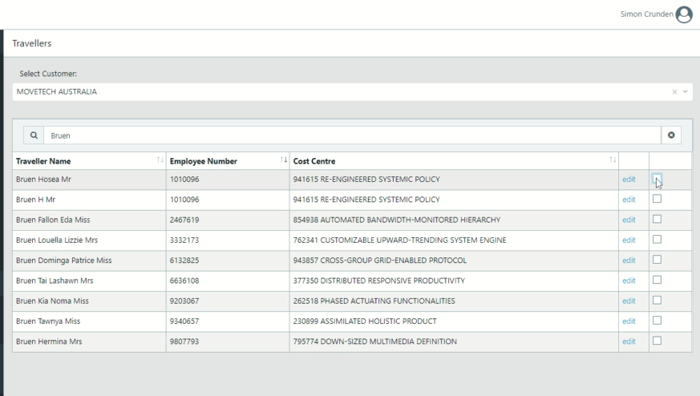Sort by Traveller Name column arrows
Screen dimensions: 700x396
[160, 161]
